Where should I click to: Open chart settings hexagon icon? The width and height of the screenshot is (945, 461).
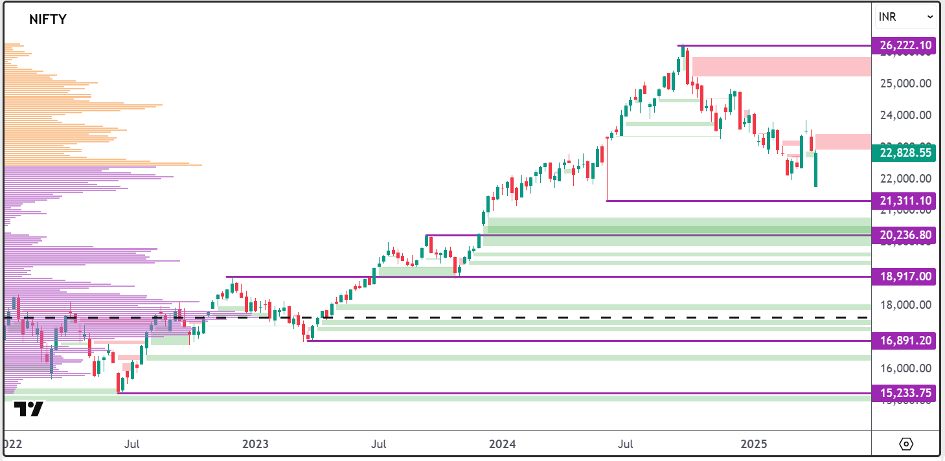[906, 444]
